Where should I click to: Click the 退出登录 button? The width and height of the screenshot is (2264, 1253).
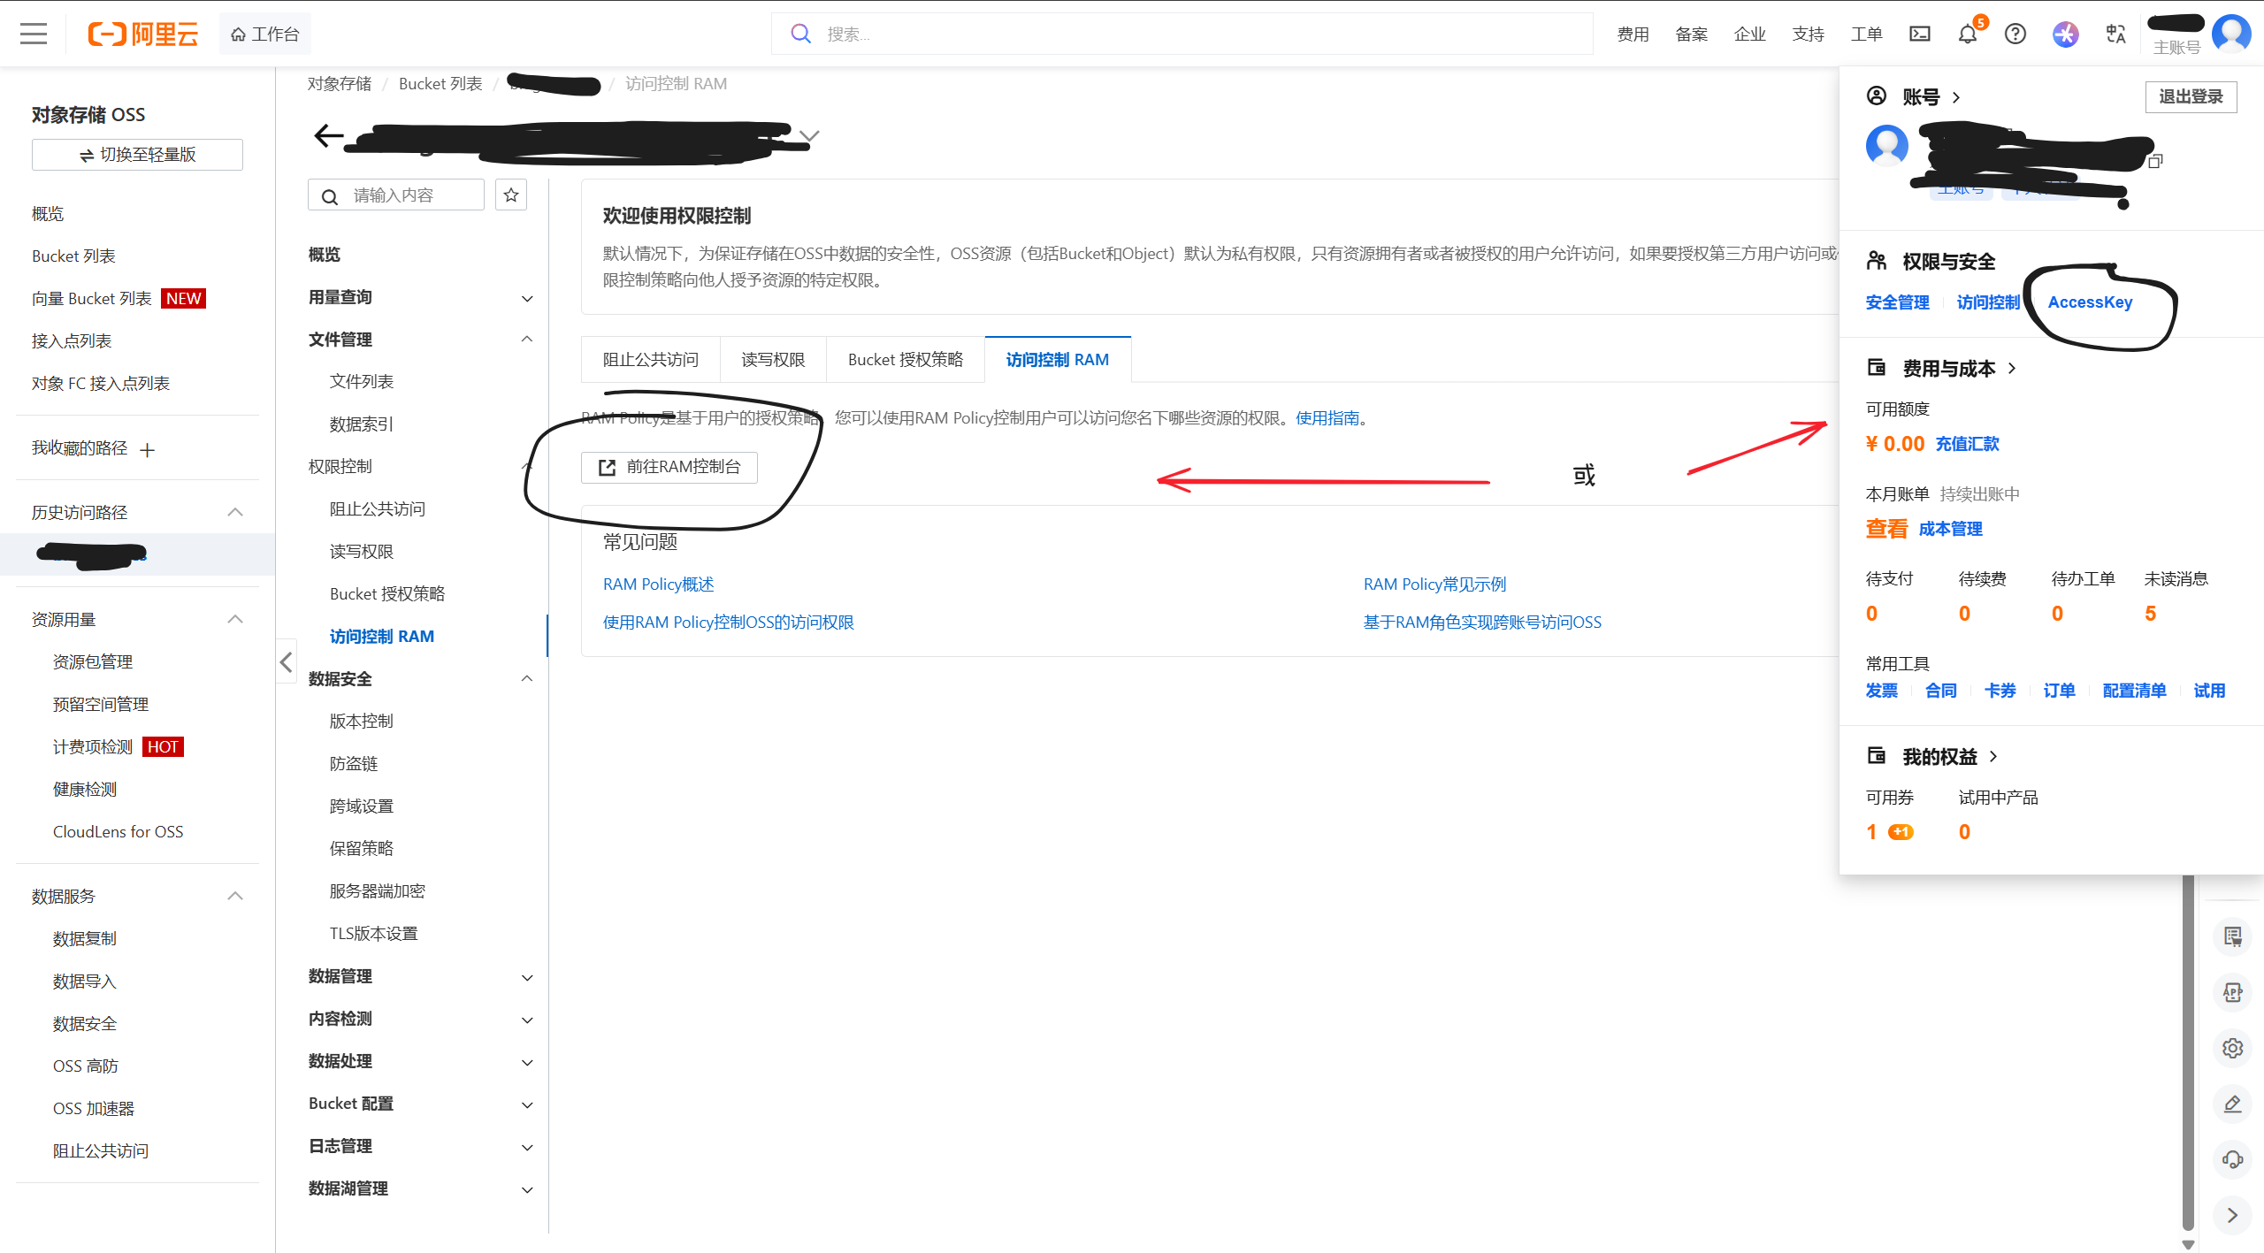(x=2190, y=96)
